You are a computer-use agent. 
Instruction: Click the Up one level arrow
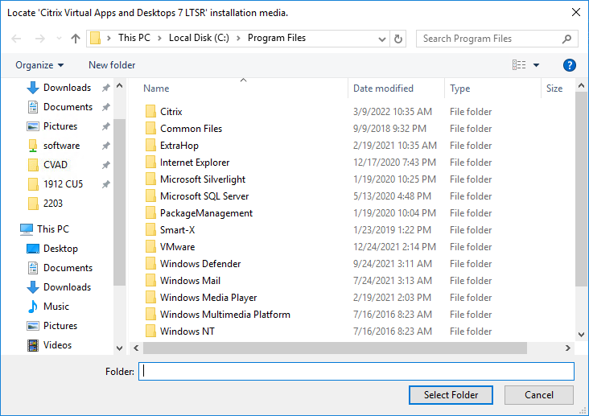click(76, 39)
